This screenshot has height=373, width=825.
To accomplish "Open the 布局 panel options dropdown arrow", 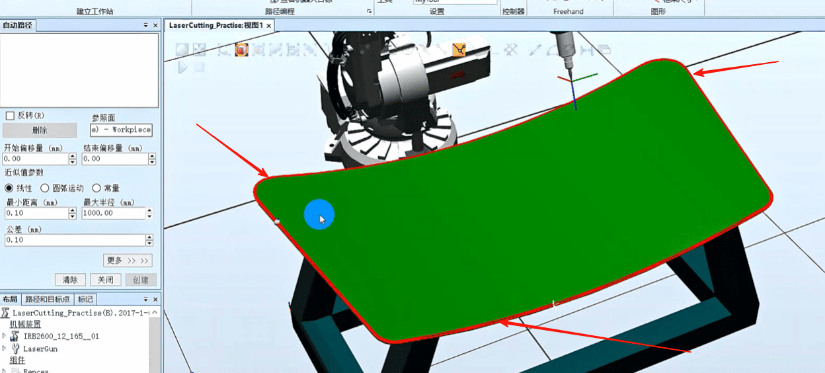I will (x=145, y=300).
